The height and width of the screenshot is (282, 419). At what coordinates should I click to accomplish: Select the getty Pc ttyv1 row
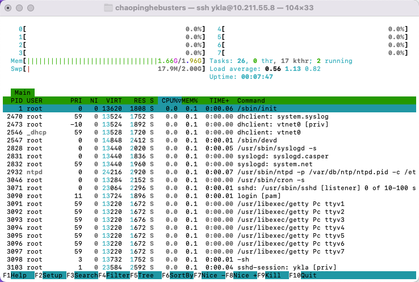[x=209, y=204]
